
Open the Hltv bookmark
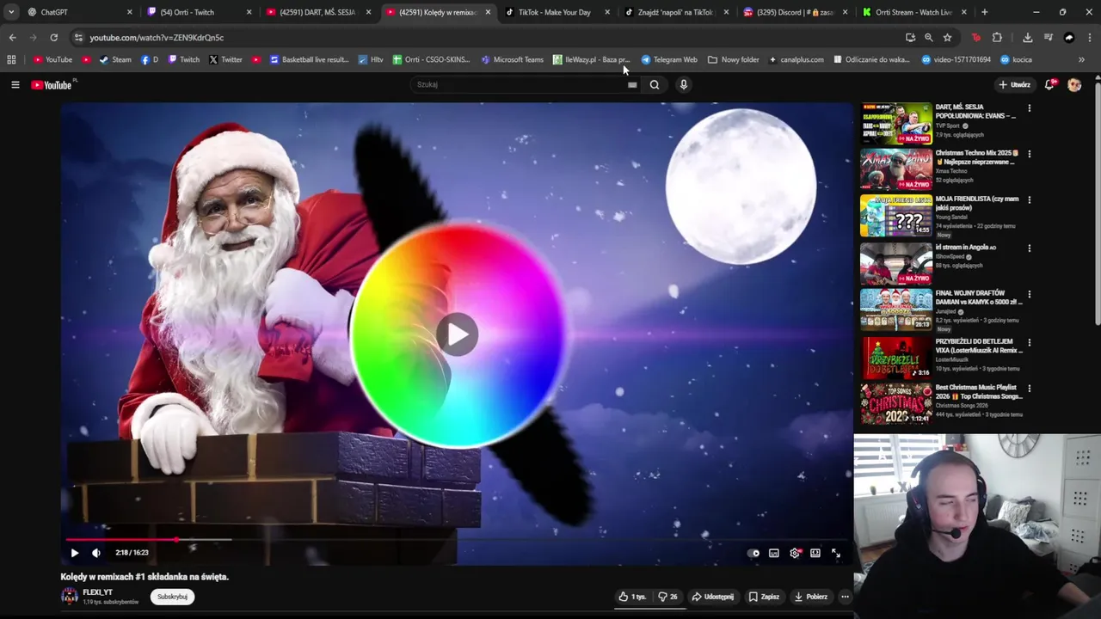pos(371,59)
